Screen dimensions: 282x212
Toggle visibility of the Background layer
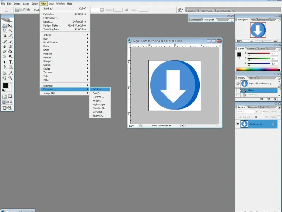coord(238,124)
